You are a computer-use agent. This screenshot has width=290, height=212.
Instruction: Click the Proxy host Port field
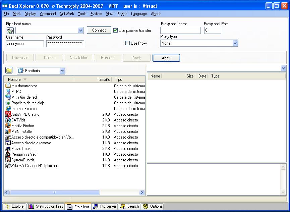213,30
